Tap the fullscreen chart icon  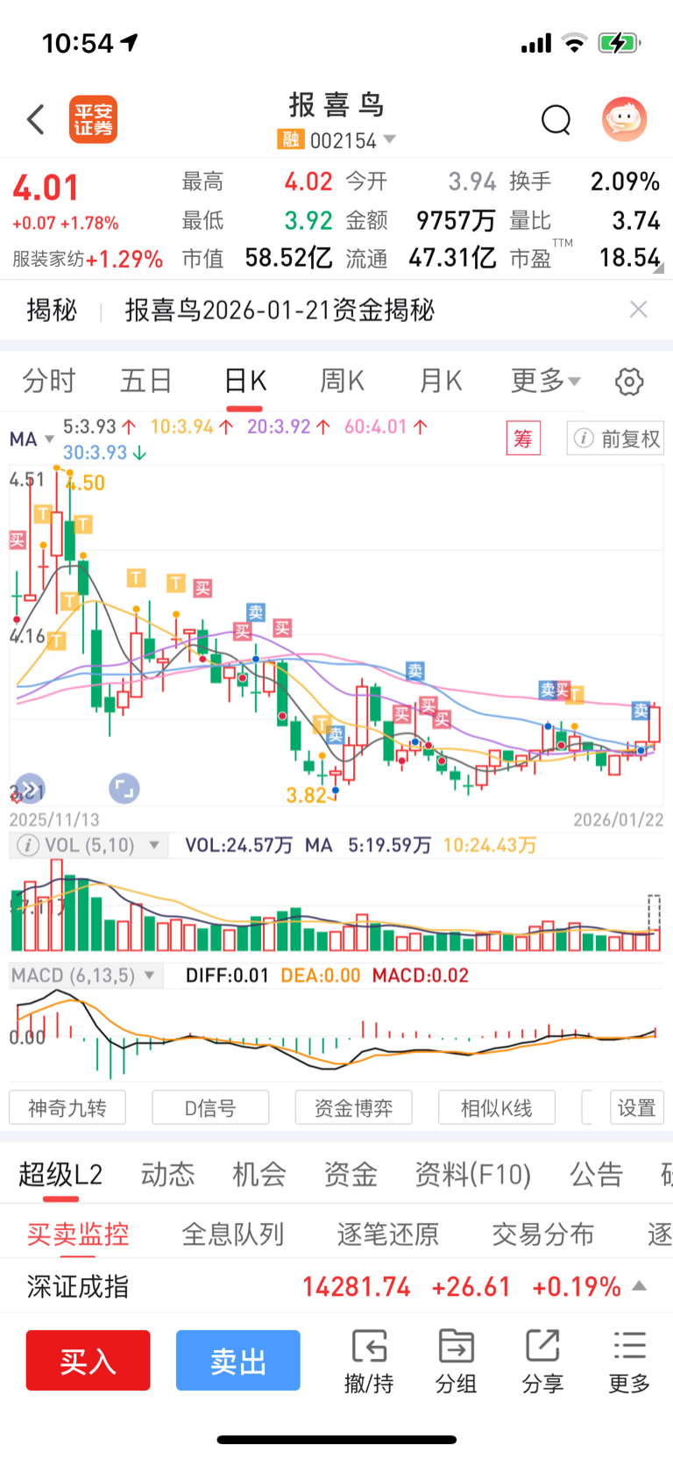point(124,789)
